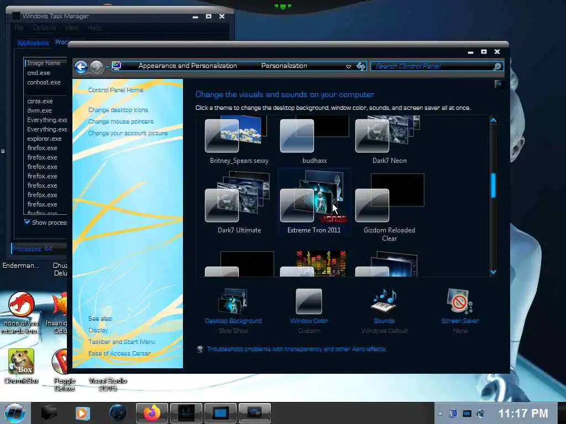Open the address bar history dropdown
566x424 pixels.
pyautogui.click(x=348, y=66)
